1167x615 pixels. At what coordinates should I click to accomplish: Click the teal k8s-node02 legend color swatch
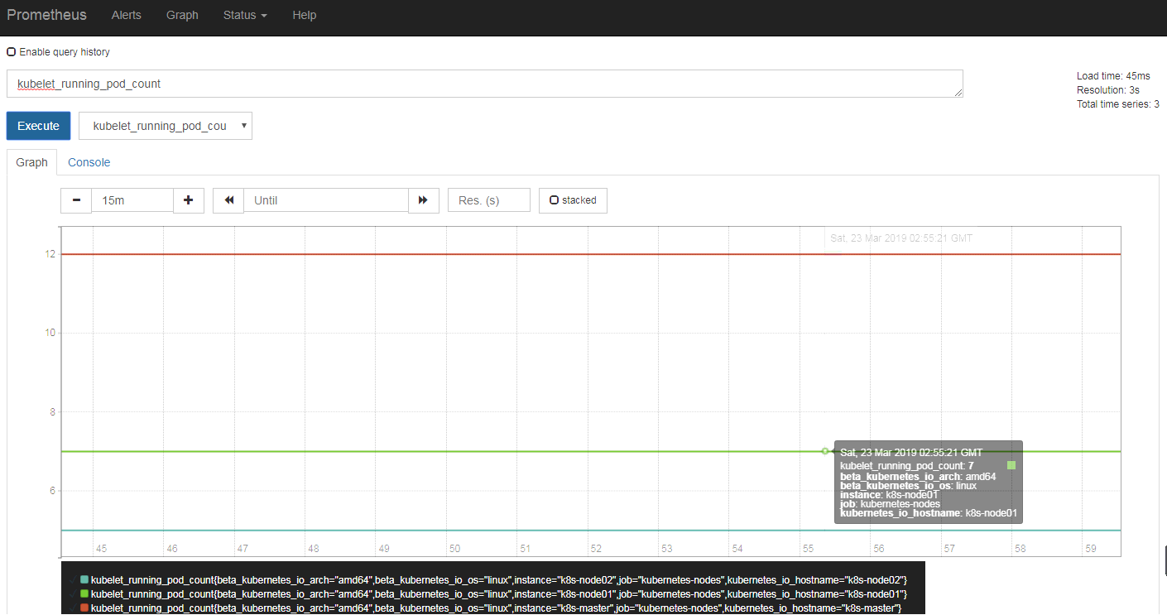click(84, 579)
